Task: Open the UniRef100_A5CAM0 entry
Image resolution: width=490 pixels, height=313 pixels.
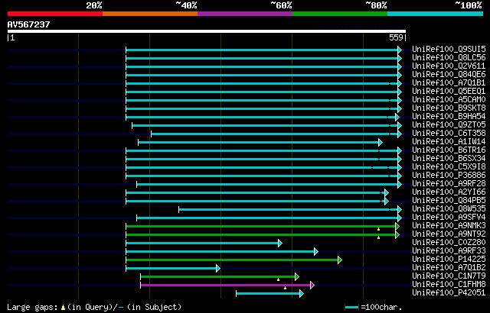Action: point(449,100)
